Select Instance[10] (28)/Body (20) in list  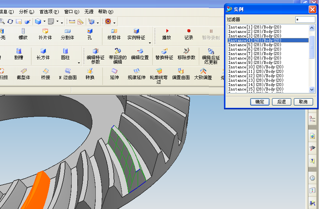click(268, 67)
